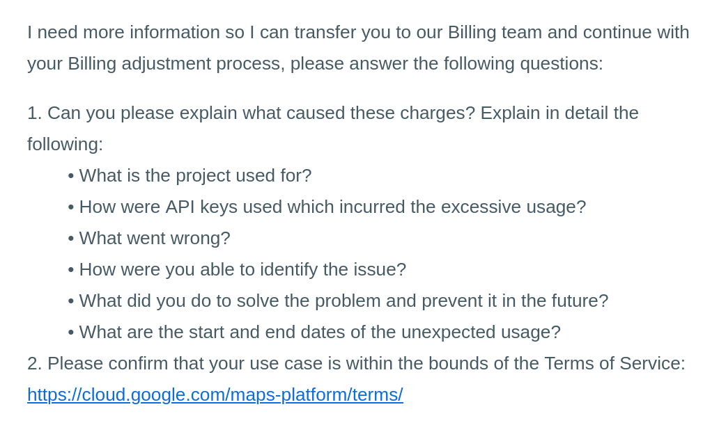Click question 2 about Terms of Service
719x423 pixels.
click(x=356, y=363)
